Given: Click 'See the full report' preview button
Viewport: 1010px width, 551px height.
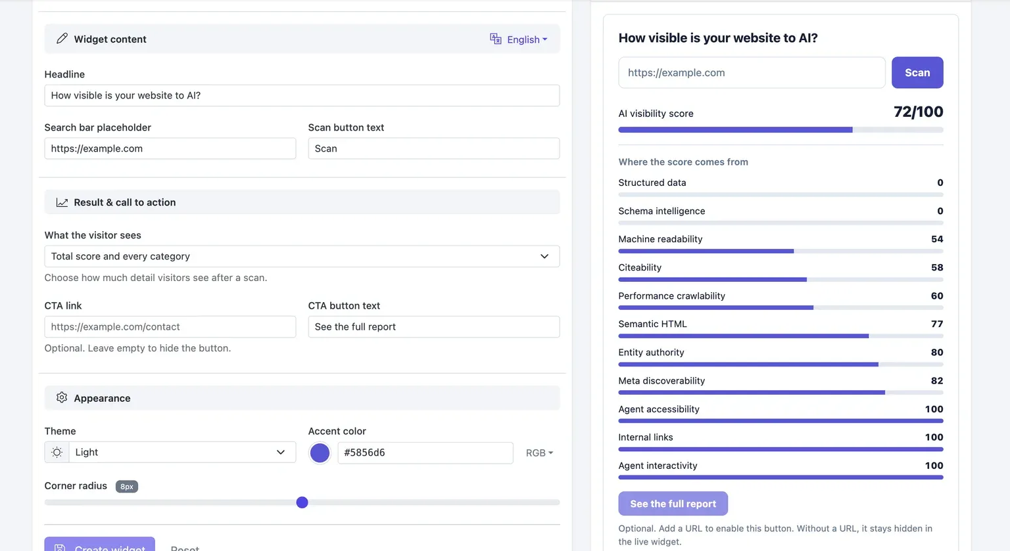Looking at the screenshot, I should pos(673,504).
